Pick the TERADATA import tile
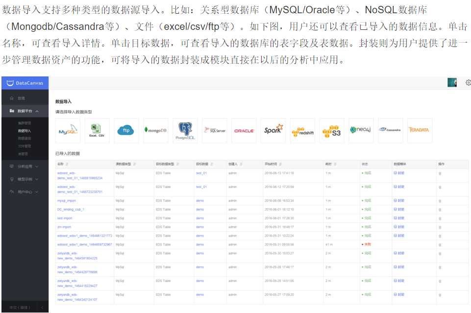 pos(420,131)
